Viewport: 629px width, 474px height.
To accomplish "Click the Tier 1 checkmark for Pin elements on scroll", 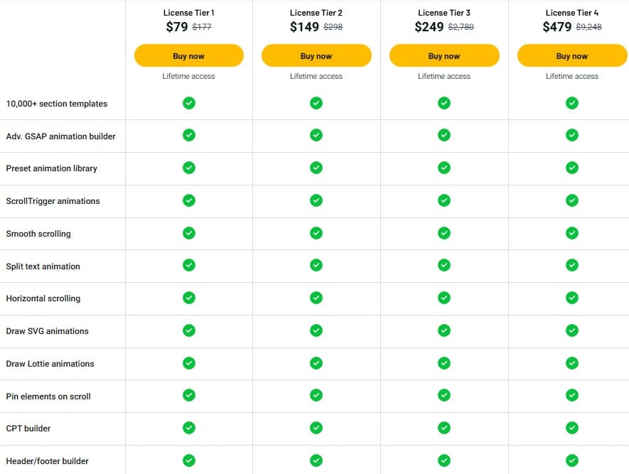I will pos(188,396).
